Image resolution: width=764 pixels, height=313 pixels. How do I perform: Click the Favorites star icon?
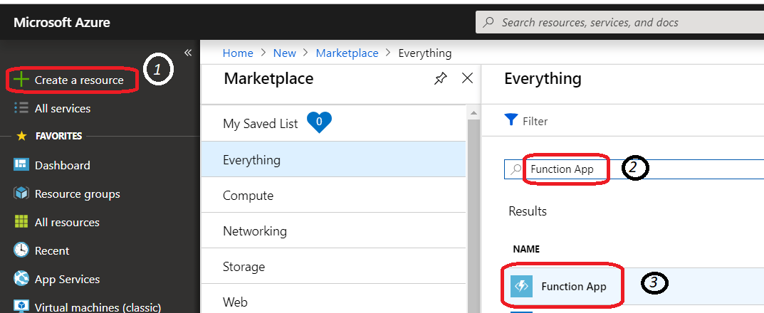pos(21,137)
